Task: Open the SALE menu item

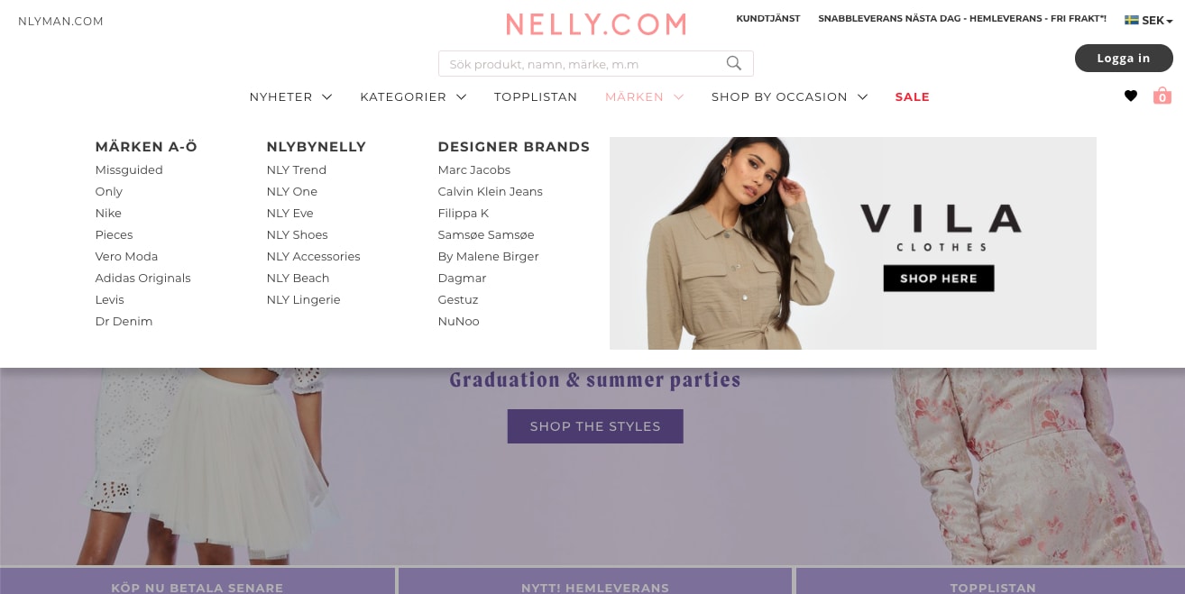Action: coord(912,96)
